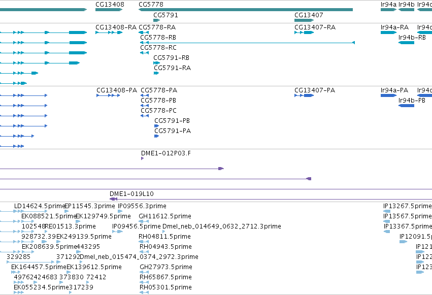This screenshot has width=432, height=295.
Task: Click the Ir94b gene label
Action: pos(407,5)
